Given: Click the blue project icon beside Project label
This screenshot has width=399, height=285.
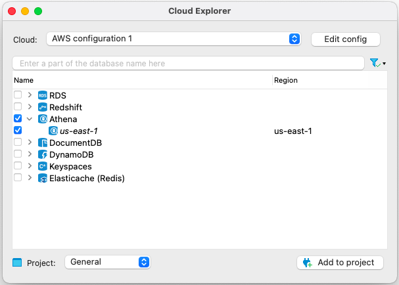Looking at the screenshot, I should [x=17, y=263].
